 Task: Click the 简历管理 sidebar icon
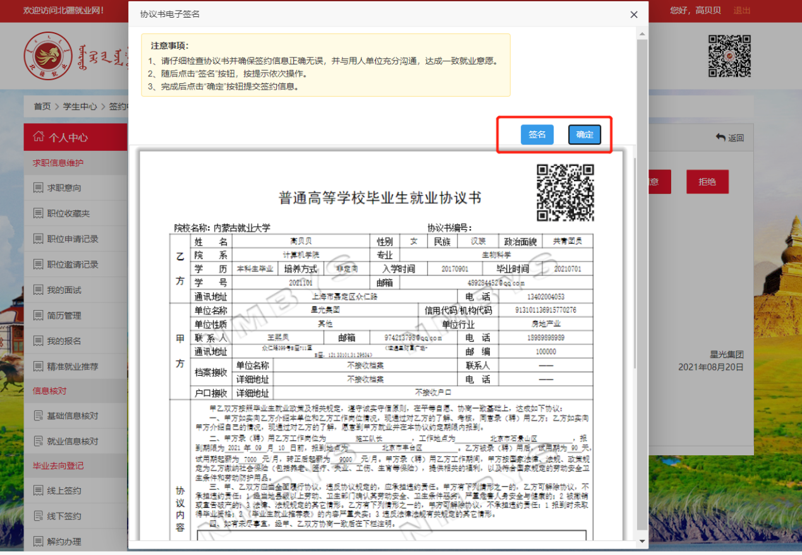point(38,316)
